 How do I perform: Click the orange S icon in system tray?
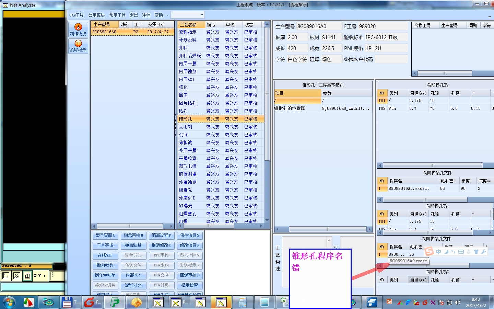[389, 301]
